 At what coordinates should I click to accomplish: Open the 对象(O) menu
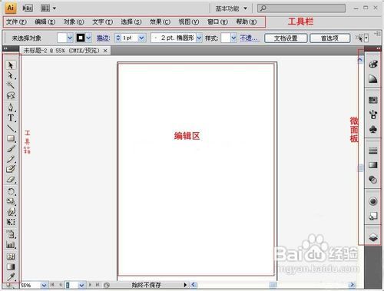click(74, 22)
